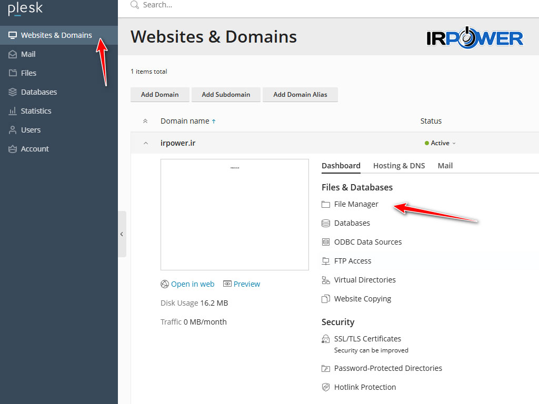Collapse all domains with double chevron
Screen dimensions: 539x404
click(x=145, y=121)
